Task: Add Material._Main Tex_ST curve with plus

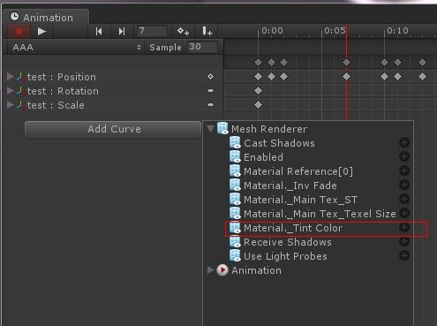Action: [x=404, y=199]
